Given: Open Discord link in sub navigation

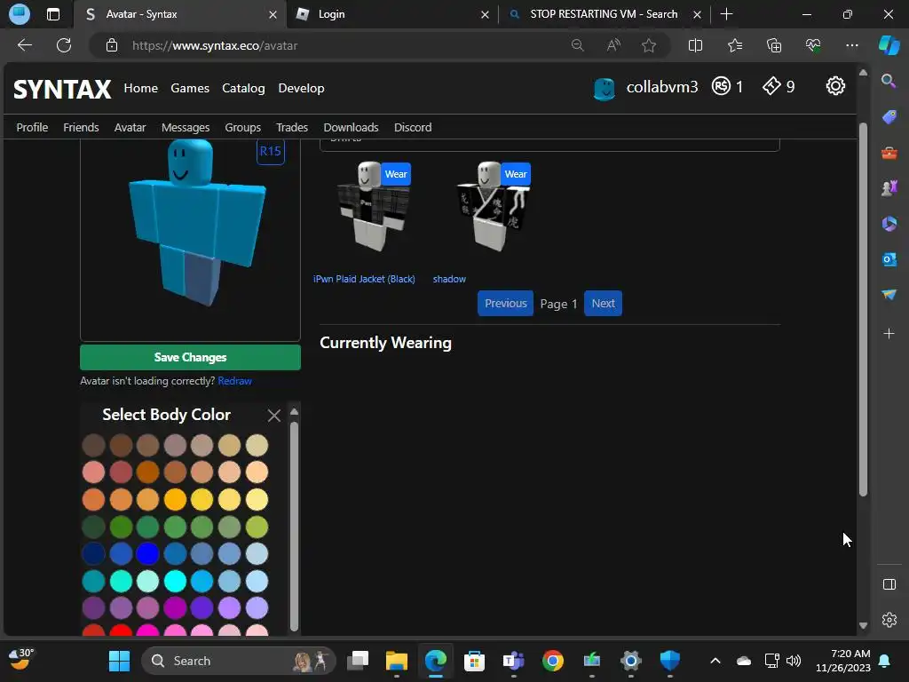Looking at the screenshot, I should pos(413,127).
